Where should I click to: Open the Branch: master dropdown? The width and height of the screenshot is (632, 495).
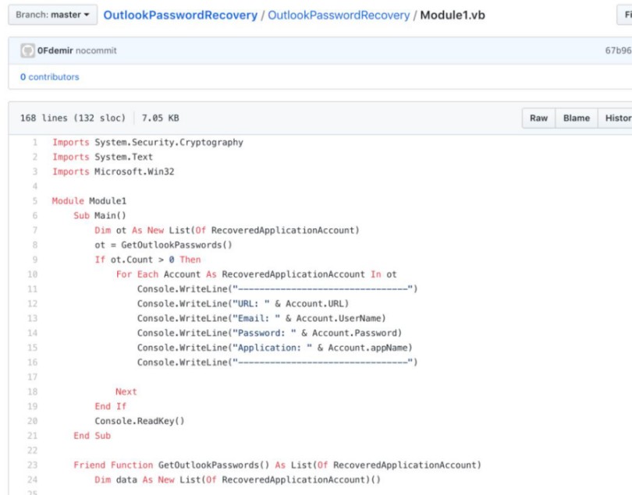(x=52, y=15)
